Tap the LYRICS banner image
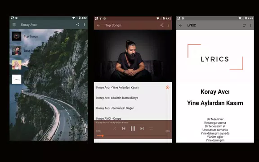Image resolution: width=259 pixels, height=162 pixels. coord(215,57)
